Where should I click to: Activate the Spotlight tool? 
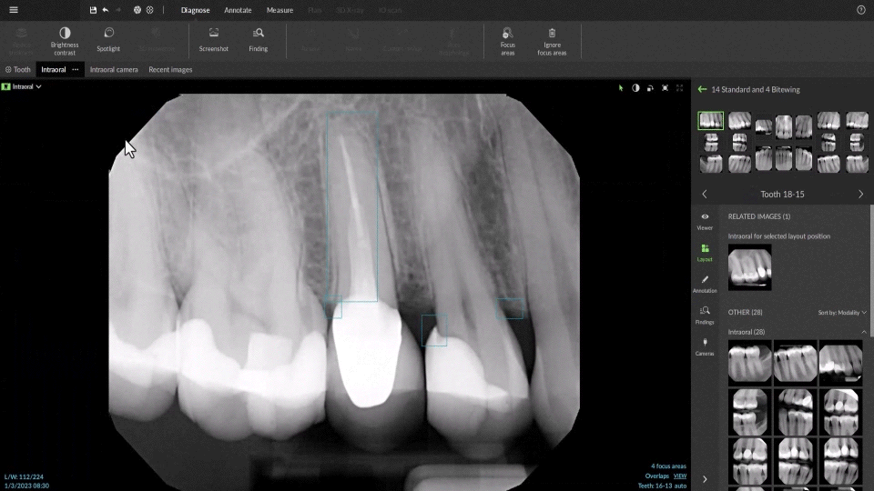[x=108, y=40]
